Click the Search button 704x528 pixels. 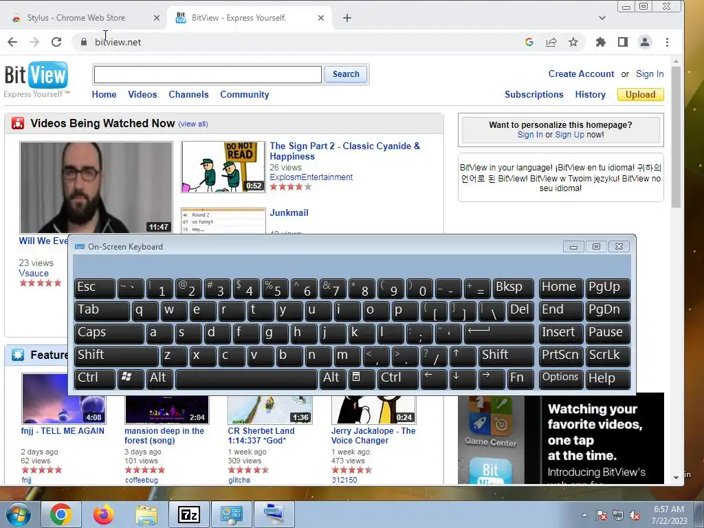(x=346, y=74)
